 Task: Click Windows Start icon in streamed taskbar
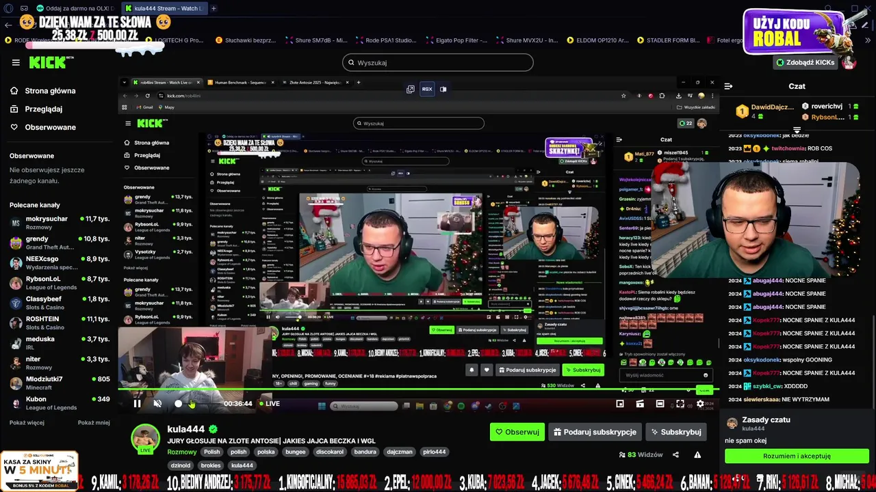[321, 406]
